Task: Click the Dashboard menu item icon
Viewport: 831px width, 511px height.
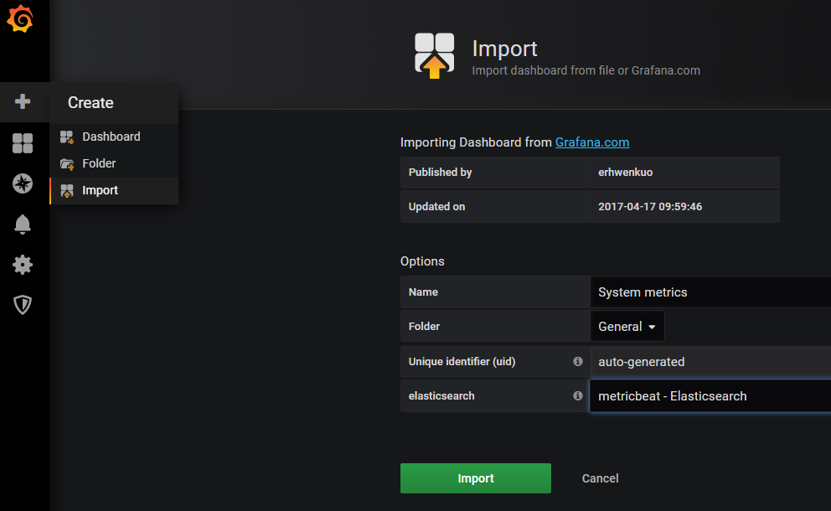Action: 67,137
